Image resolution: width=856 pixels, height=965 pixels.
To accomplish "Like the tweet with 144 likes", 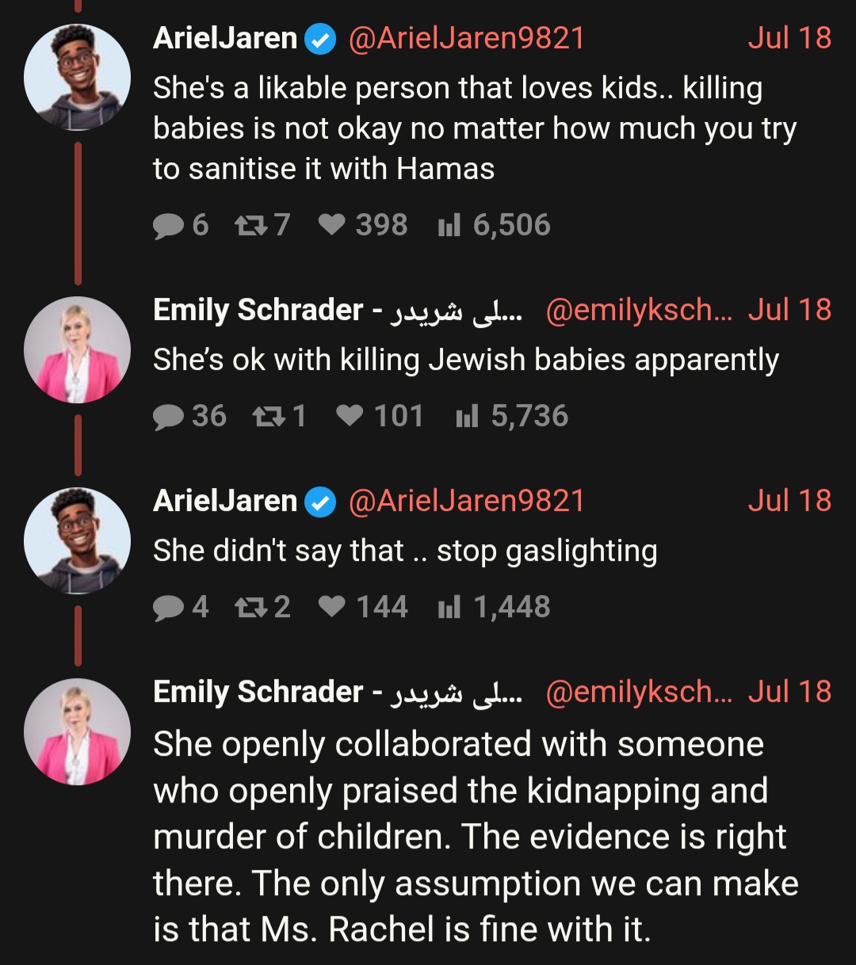I will click(363, 608).
